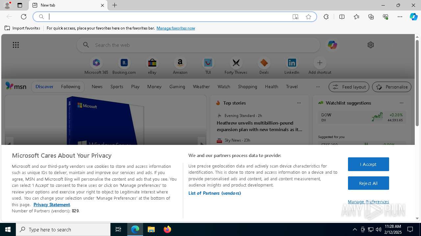This screenshot has width=421, height=236.
Task: Open Browser essentials icon
Action: 385,17
